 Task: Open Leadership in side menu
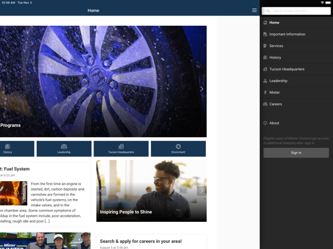coord(296,81)
